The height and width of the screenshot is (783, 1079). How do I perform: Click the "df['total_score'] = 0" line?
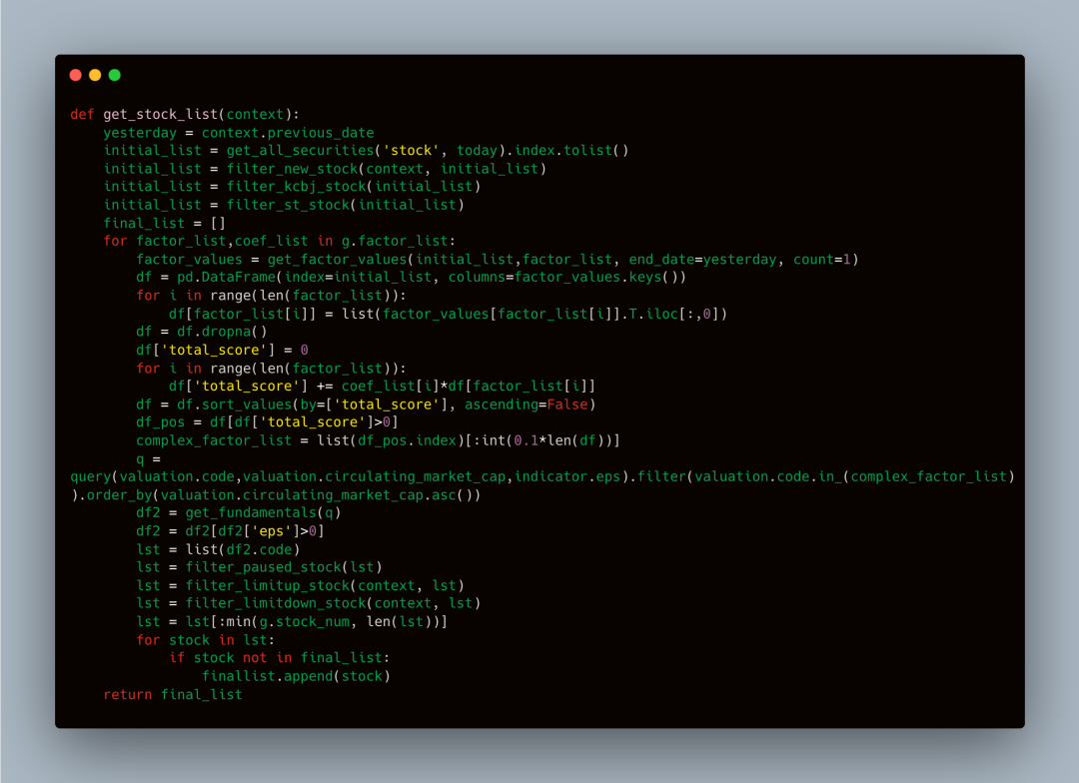tap(222, 351)
